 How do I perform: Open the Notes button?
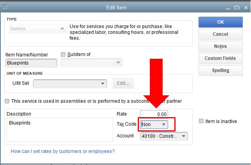pos(221,46)
